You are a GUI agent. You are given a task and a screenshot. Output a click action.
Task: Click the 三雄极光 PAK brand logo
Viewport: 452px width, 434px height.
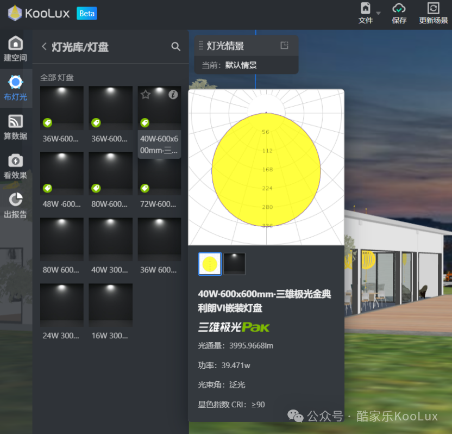click(234, 327)
